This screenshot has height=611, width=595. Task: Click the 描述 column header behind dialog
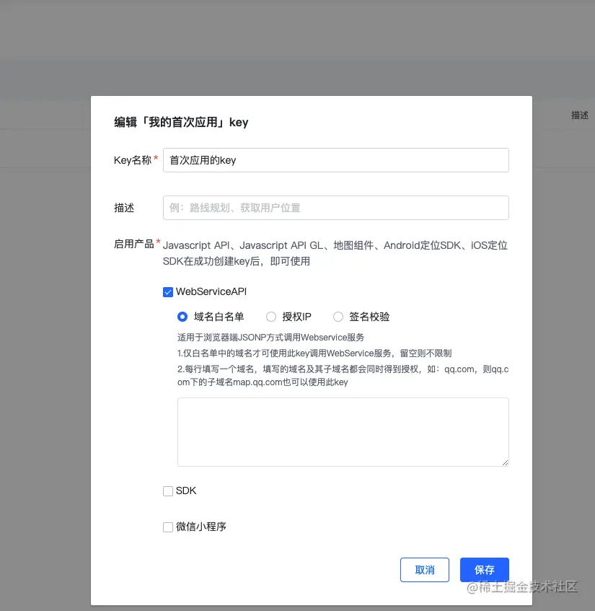580,115
